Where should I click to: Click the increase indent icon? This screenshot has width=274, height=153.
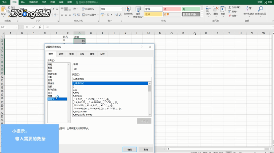pos(78,15)
